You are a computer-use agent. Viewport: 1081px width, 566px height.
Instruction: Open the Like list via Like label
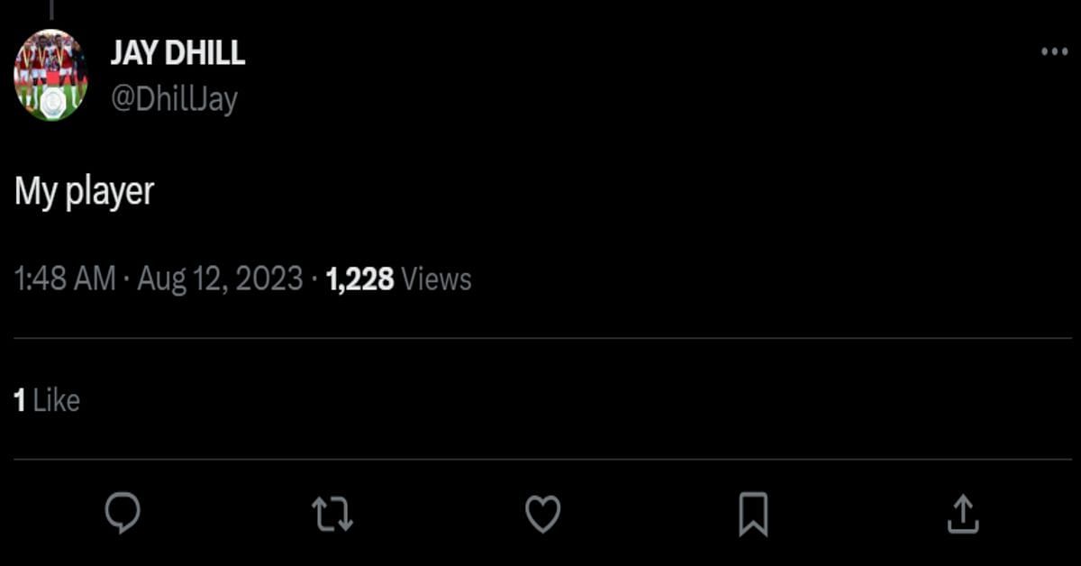(x=57, y=400)
